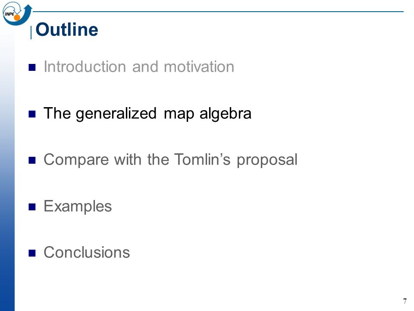Click the blue arrow tip of the logo
This screenshot has width=414, height=311.
click(28, 8)
